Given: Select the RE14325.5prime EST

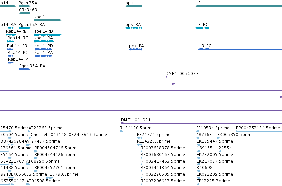Looking at the screenshot, I should click(140, 145).
